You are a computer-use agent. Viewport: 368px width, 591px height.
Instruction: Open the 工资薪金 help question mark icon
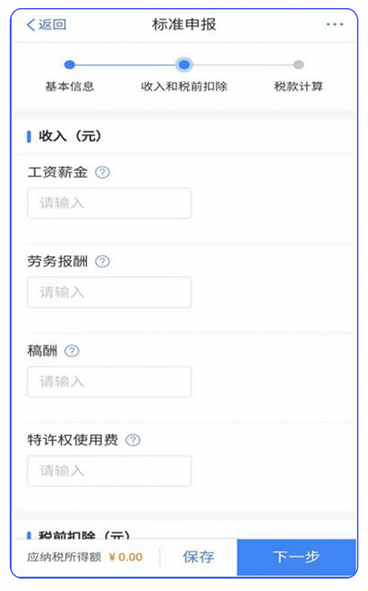point(103,172)
